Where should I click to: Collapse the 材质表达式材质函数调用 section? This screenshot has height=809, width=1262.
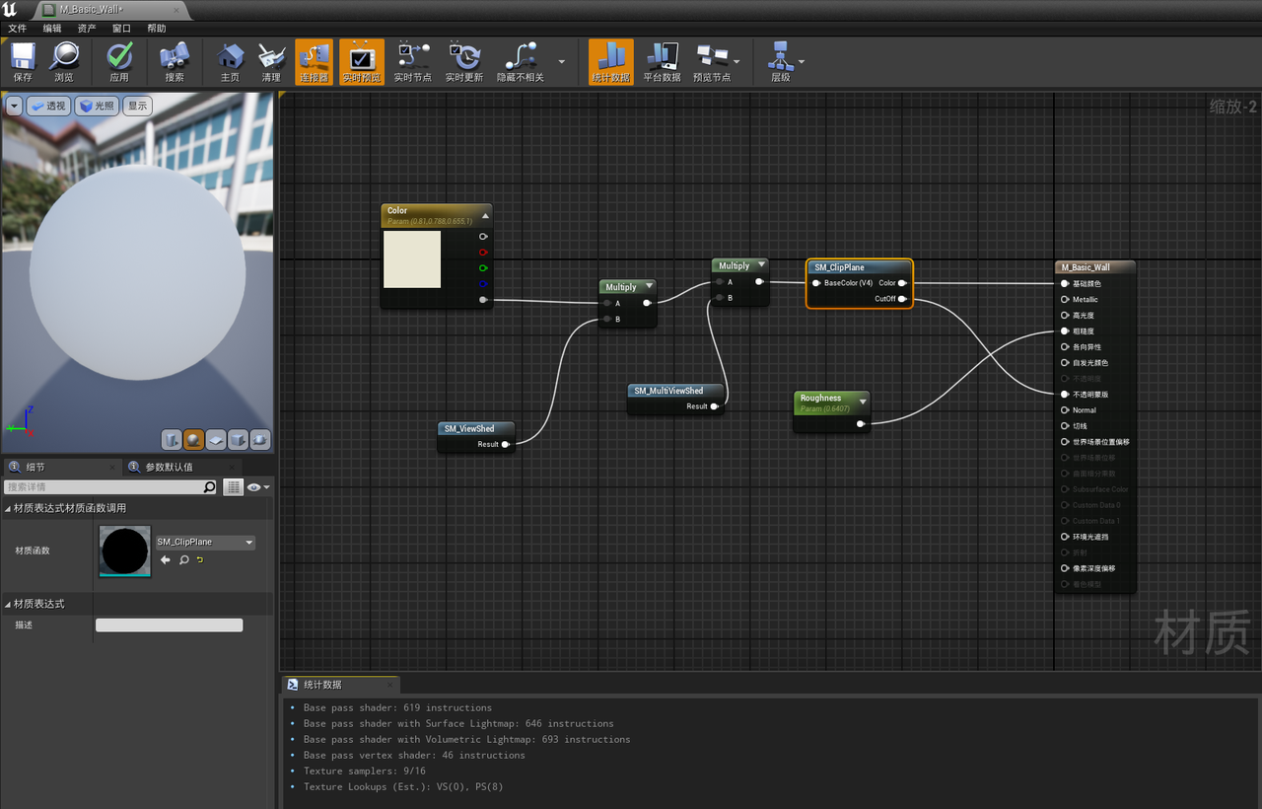[x=9, y=508]
